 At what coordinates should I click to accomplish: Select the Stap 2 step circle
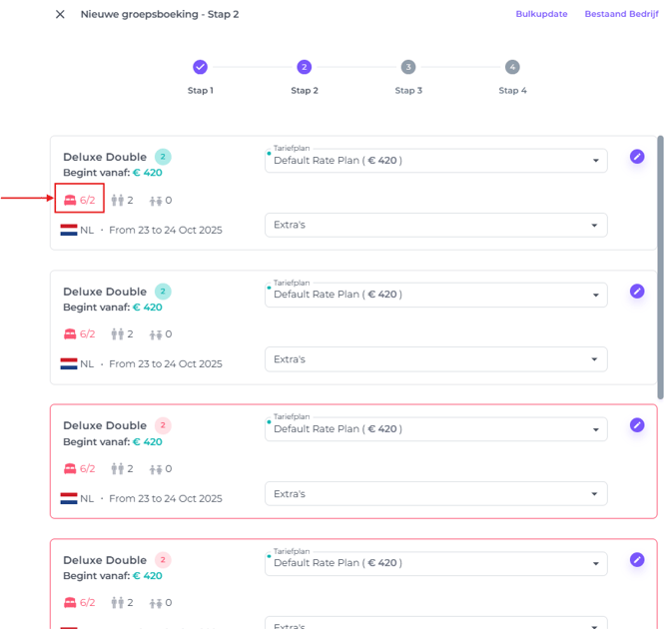point(305,67)
